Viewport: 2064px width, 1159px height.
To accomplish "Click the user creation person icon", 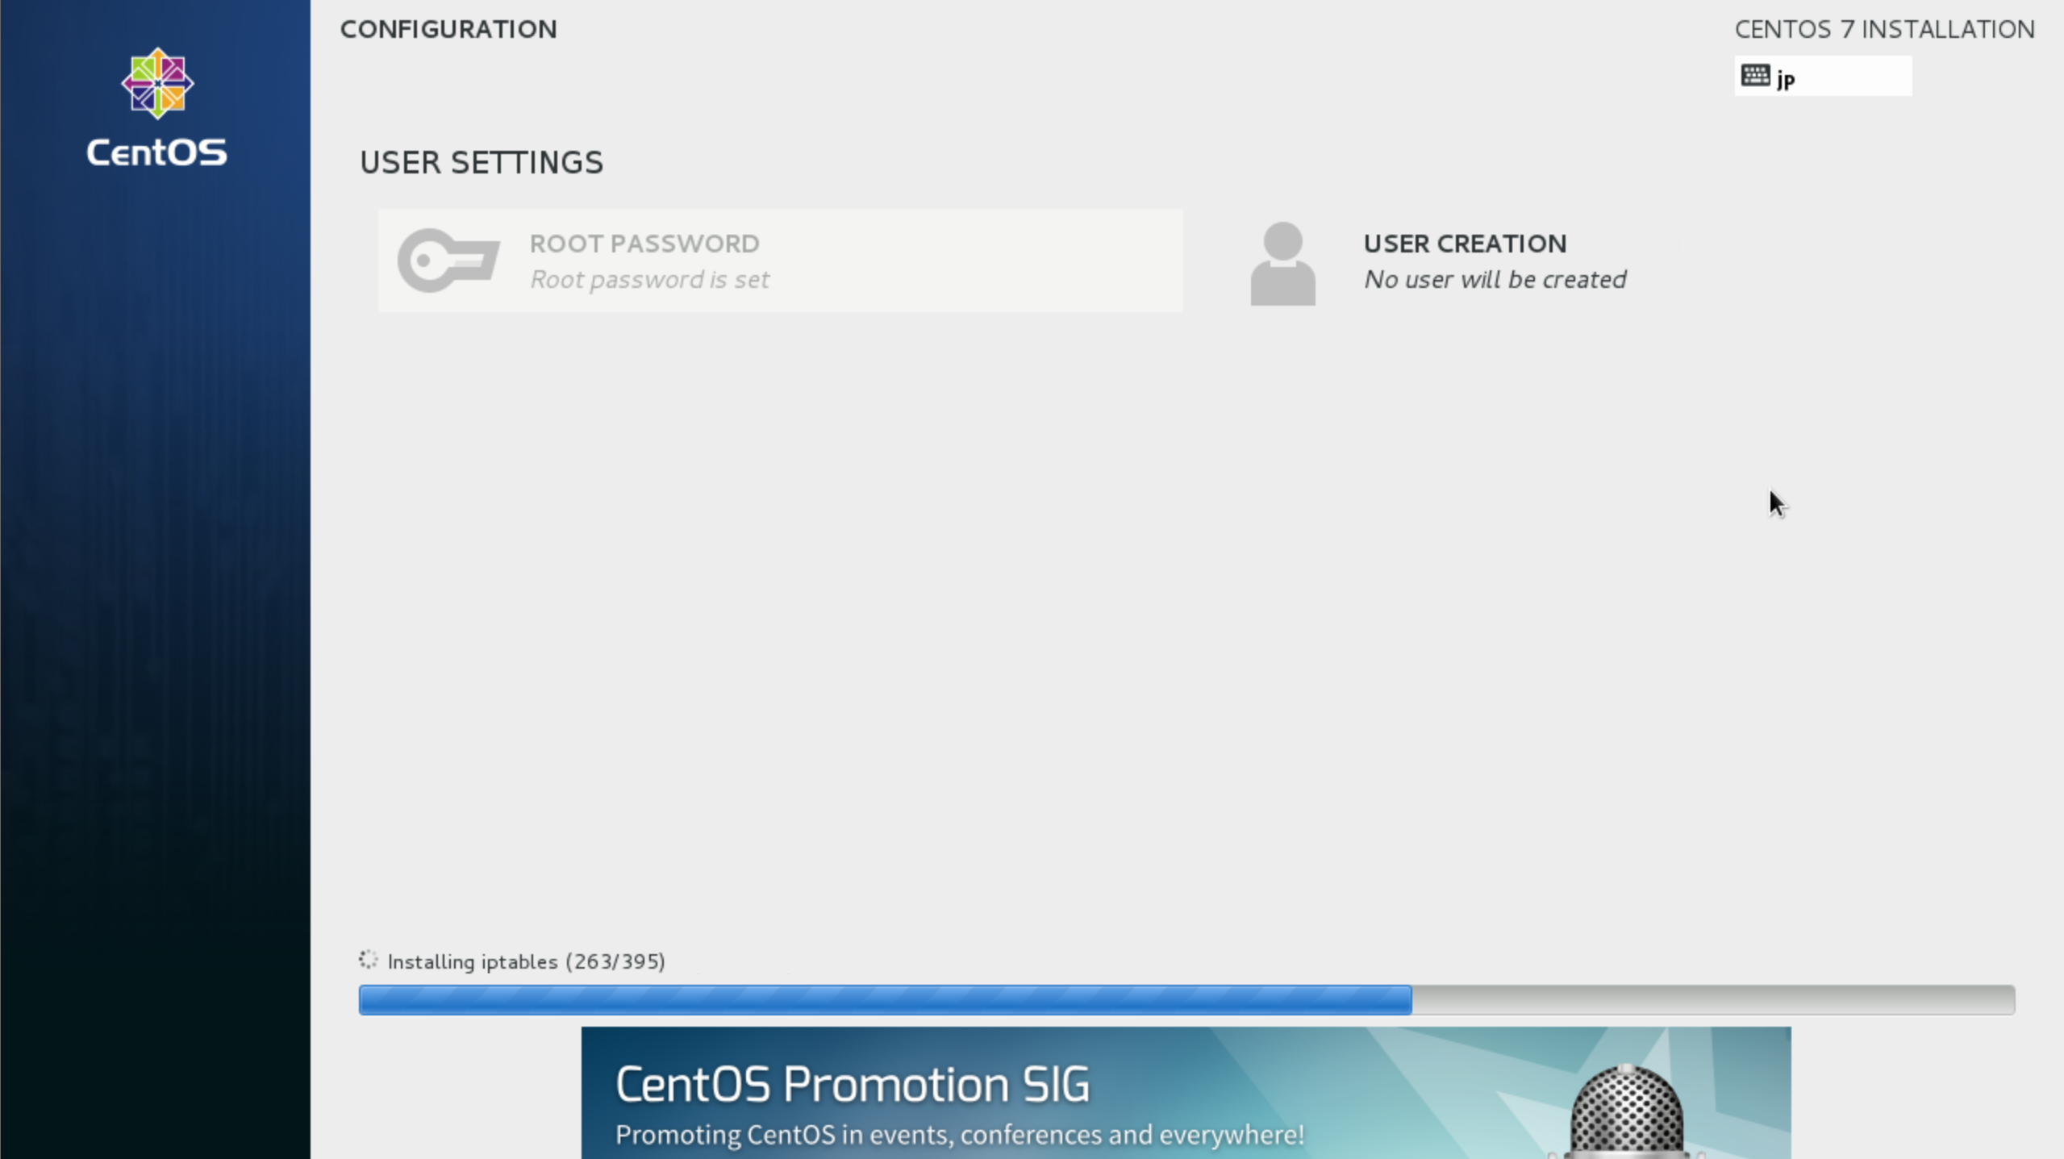I will click(1282, 264).
